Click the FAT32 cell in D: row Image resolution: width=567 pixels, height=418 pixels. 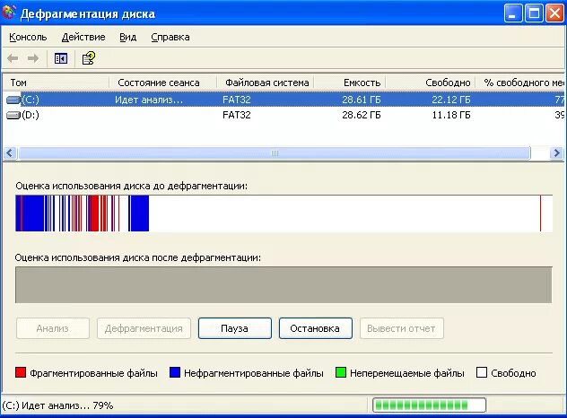coord(237,115)
